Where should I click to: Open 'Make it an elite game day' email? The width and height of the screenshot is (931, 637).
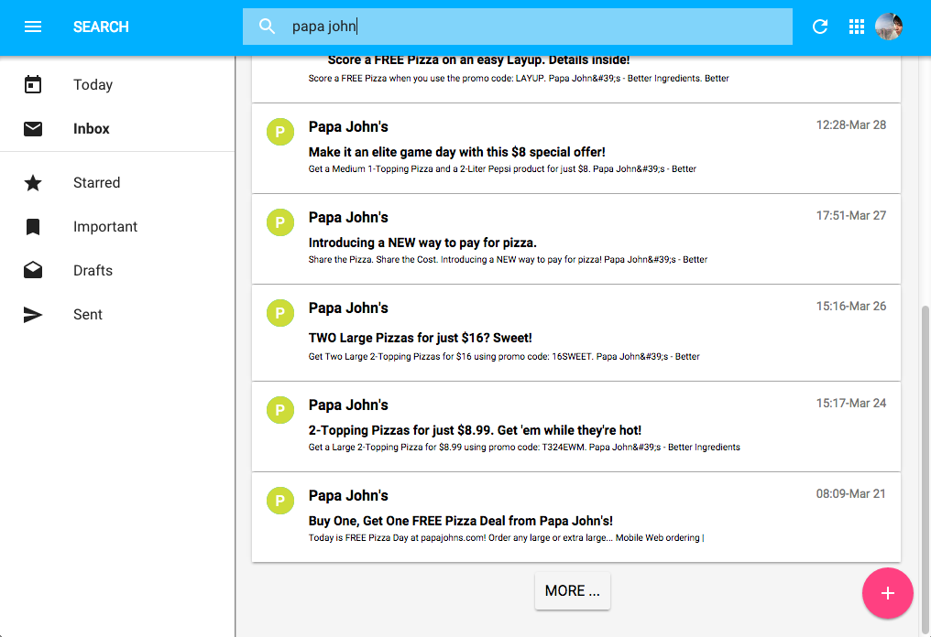tap(576, 148)
